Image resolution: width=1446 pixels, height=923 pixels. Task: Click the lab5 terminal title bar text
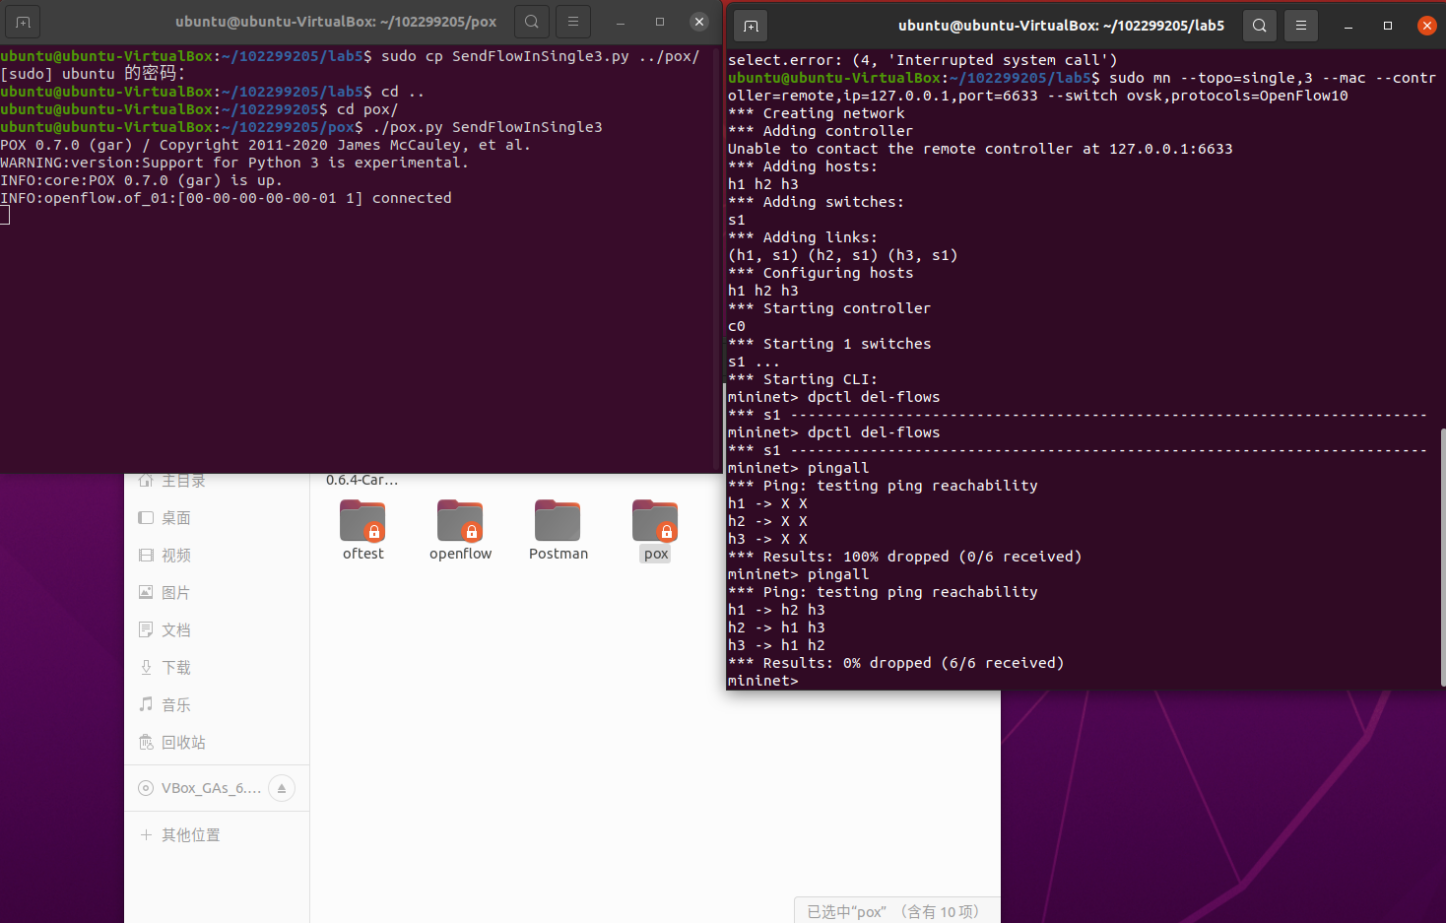[x=1061, y=26]
